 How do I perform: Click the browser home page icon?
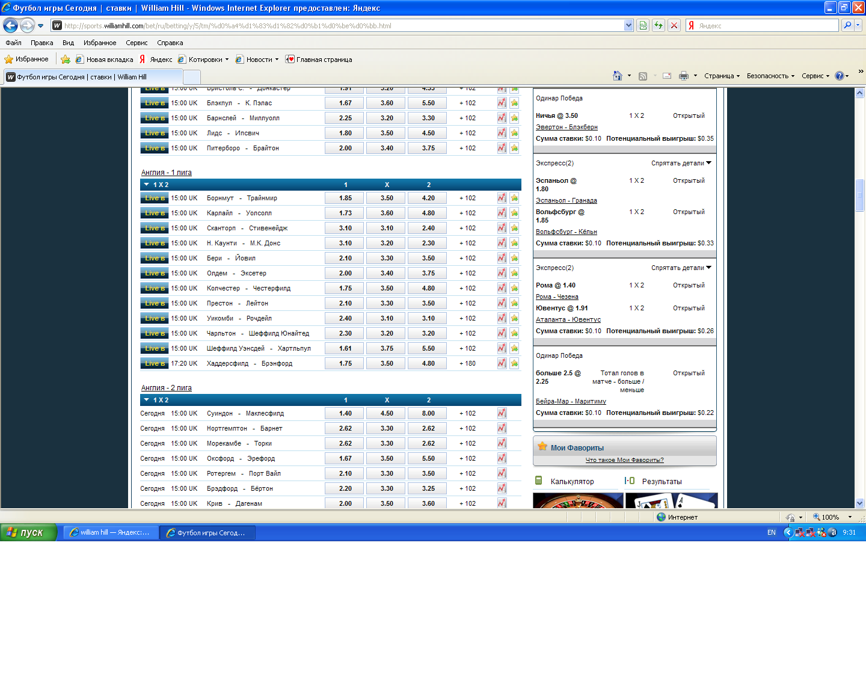click(617, 76)
